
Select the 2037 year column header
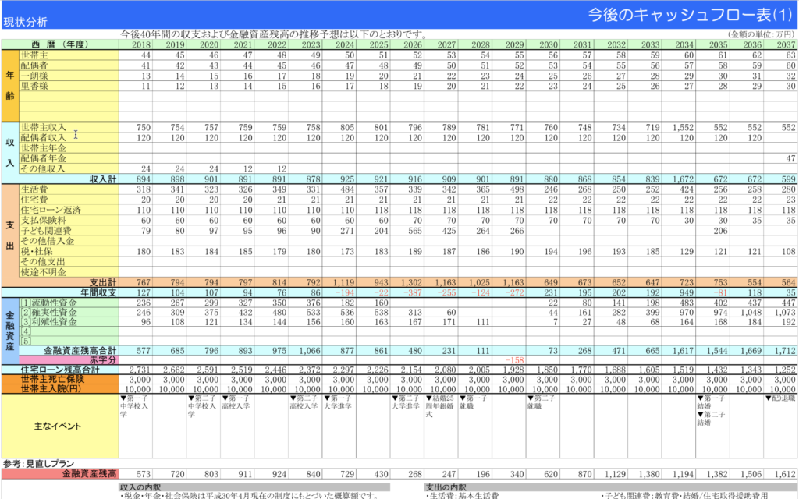pyautogui.click(x=783, y=44)
